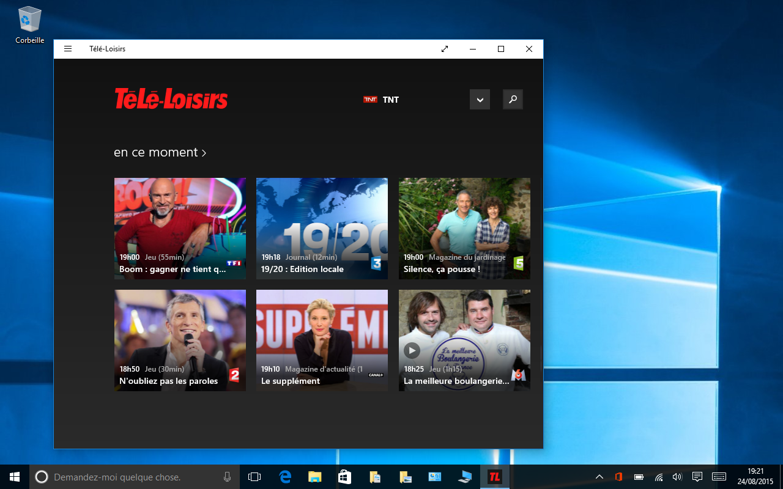783x489 pixels.
Task: Click the France 2 channel logo
Action: (x=234, y=375)
